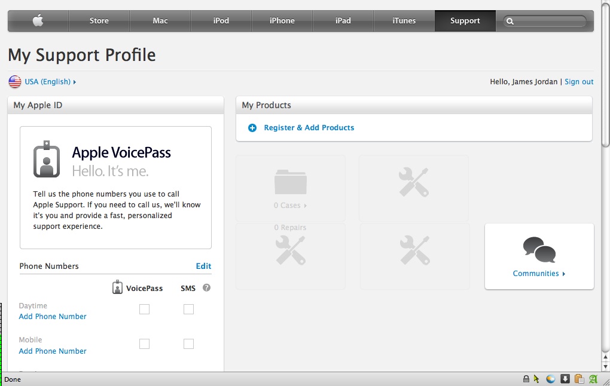Click the My Support Profile heading
Viewport: 610px width, 386px height.
pyautogui.click(x=82, y=55)
